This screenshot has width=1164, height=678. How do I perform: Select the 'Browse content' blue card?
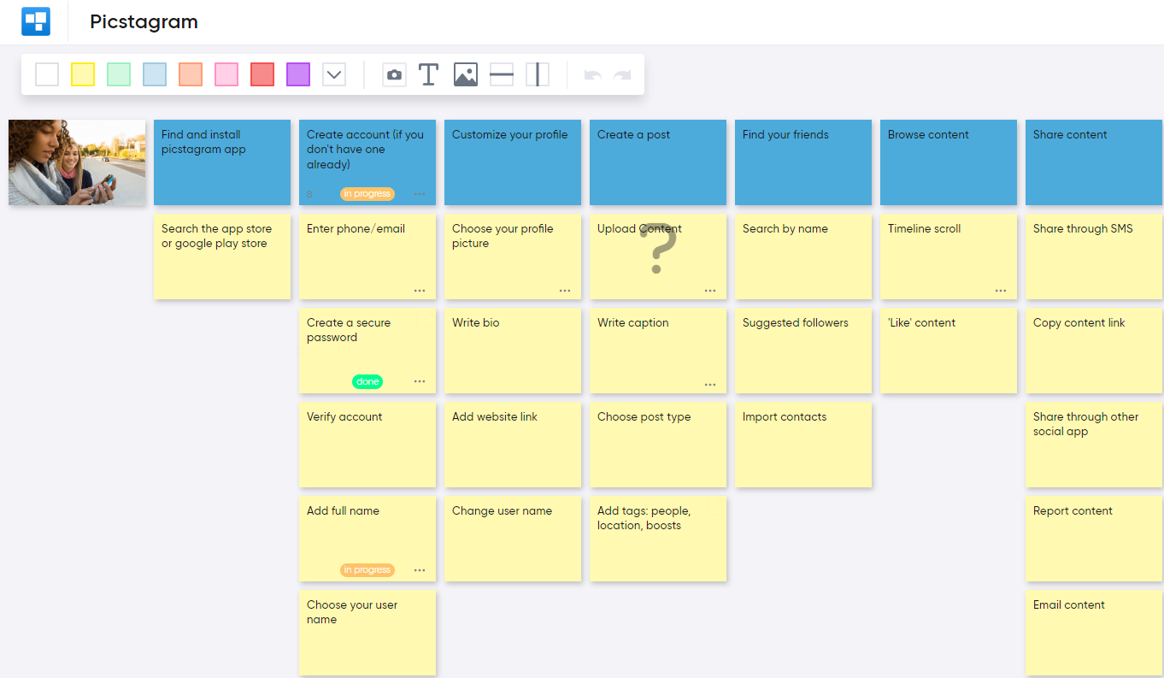(949, 162)
